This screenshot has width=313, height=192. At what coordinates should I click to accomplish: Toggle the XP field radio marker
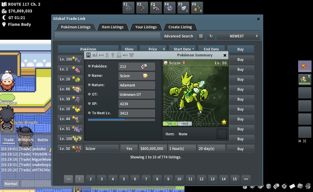click(x=89, y=104)
